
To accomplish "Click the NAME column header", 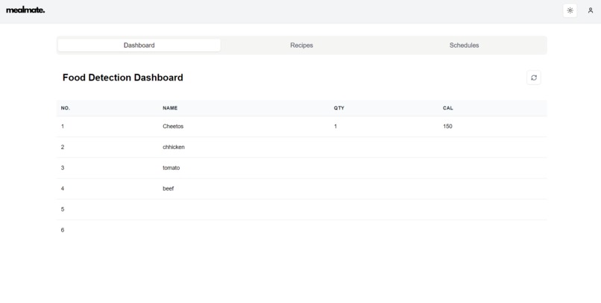I will [170, 108].
